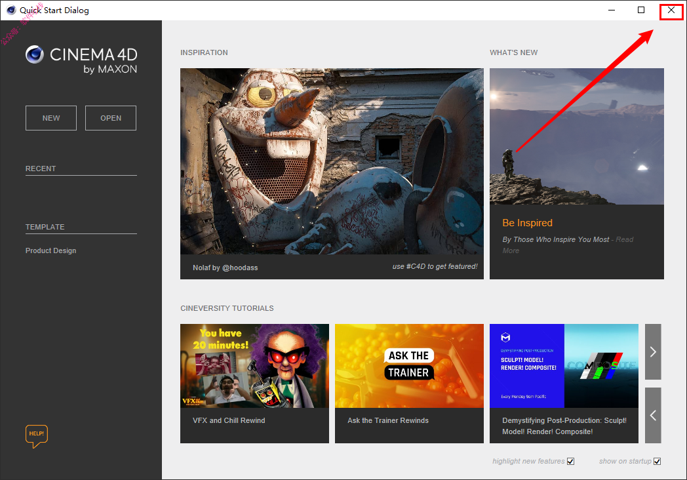Viewport: 687px width, 480px height.
Task: Click the highlight new features label
Action: (528, 461)
